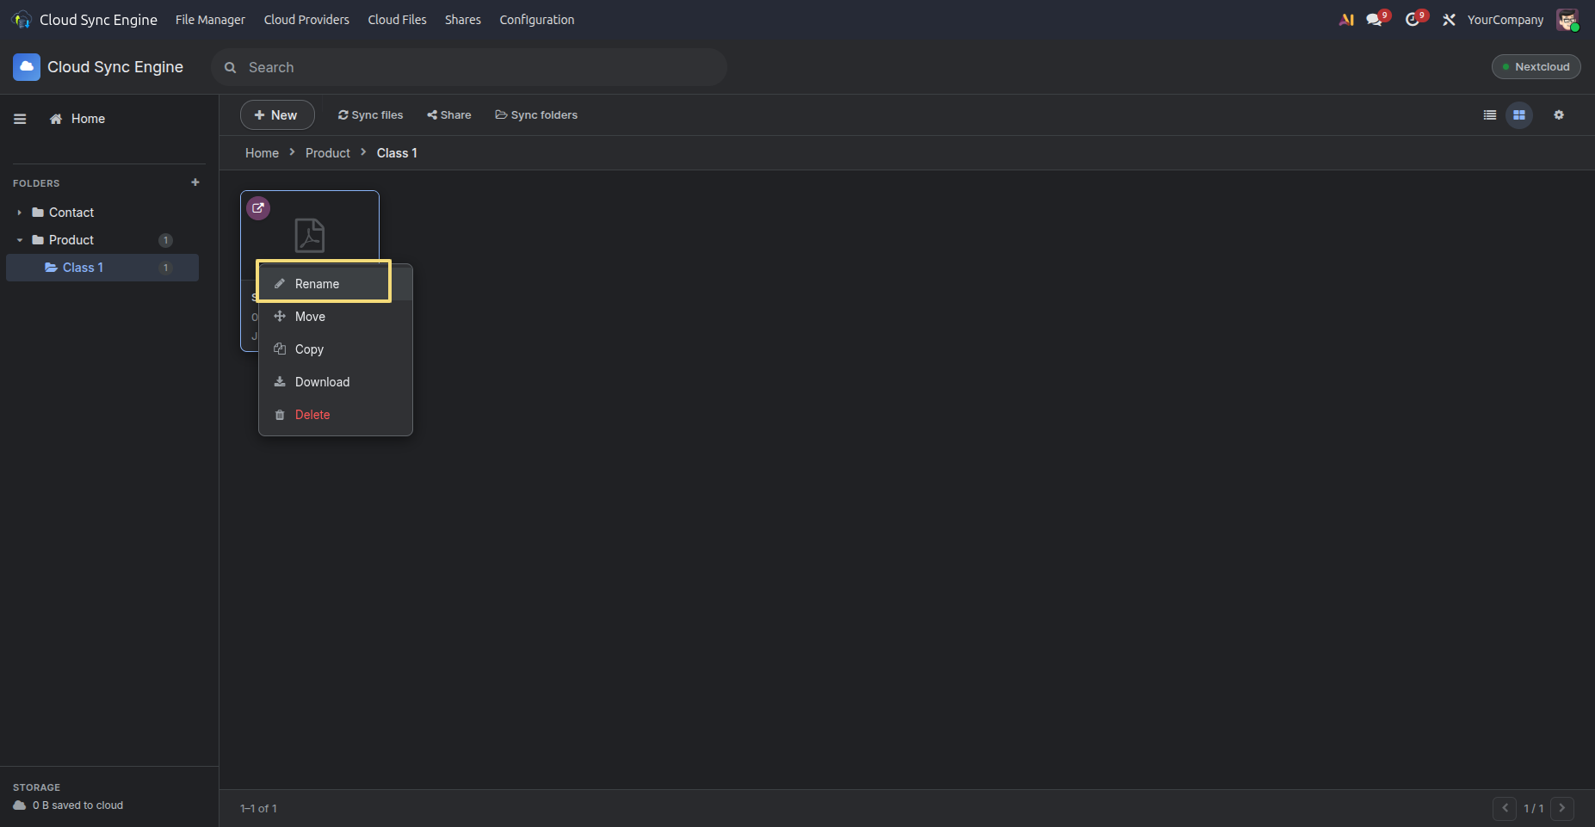
Task: Select the Product folder
Action: click(x=71, y=240)
